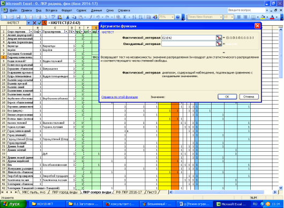Click the Ожидаемый_интервал input field
The width and height of the screenshot is (284, 208).
click(x=189, y=43)
